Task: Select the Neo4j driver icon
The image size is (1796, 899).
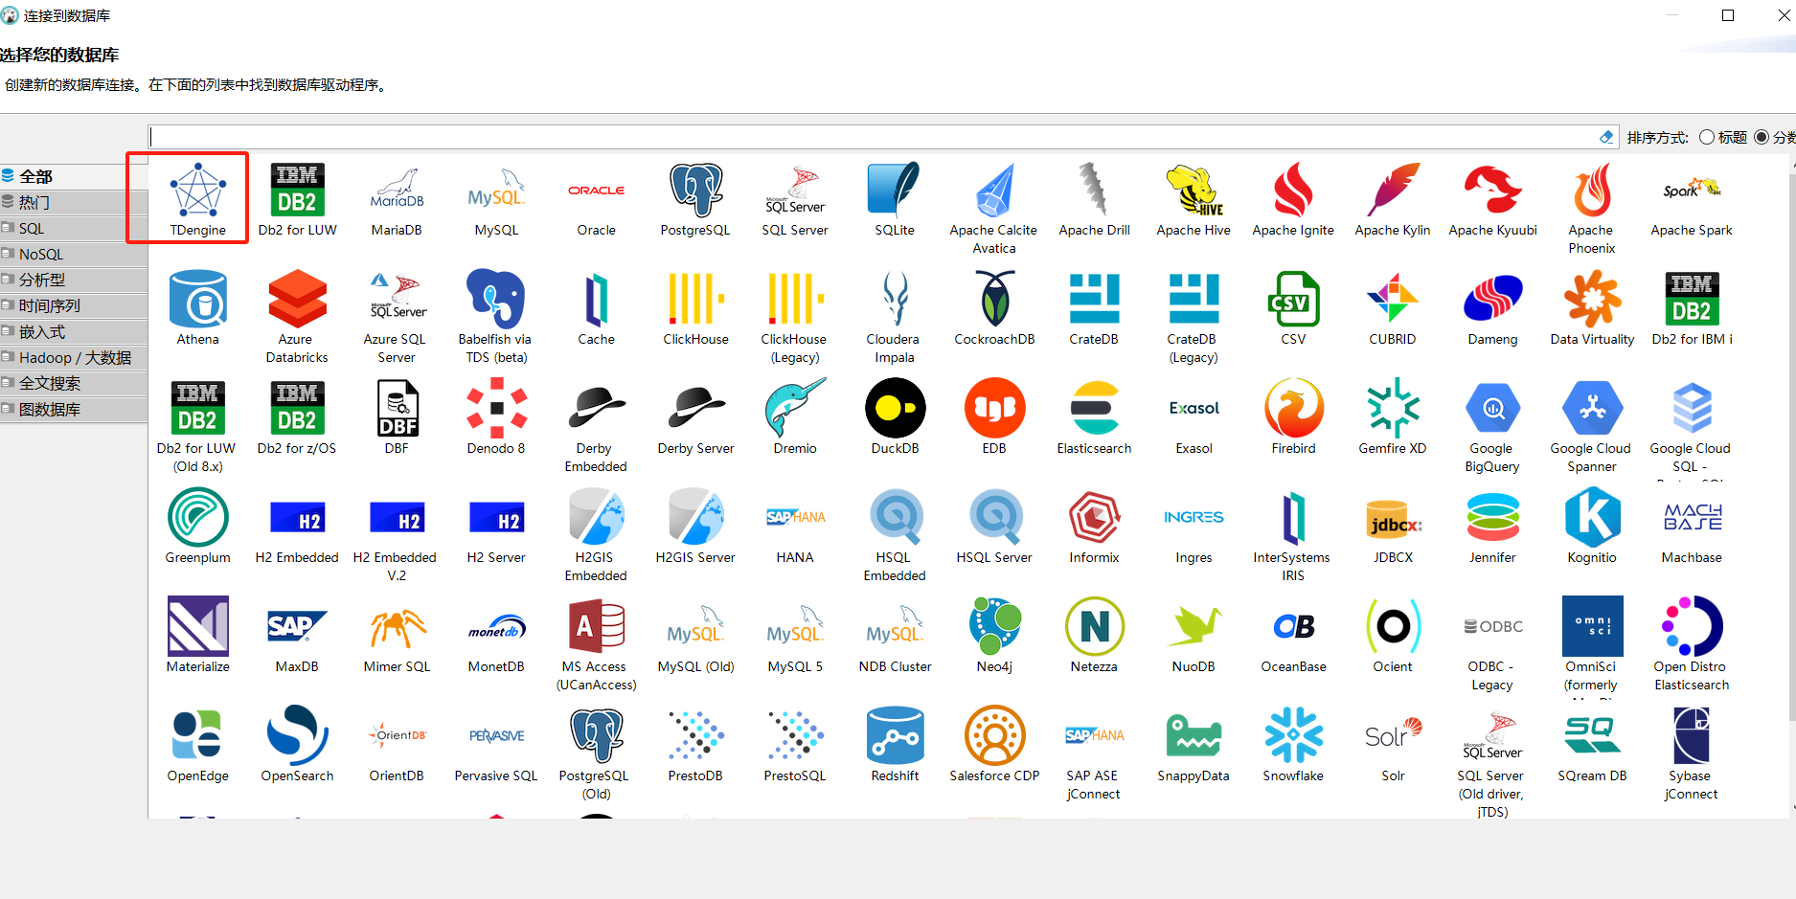Action: [994, 626]
